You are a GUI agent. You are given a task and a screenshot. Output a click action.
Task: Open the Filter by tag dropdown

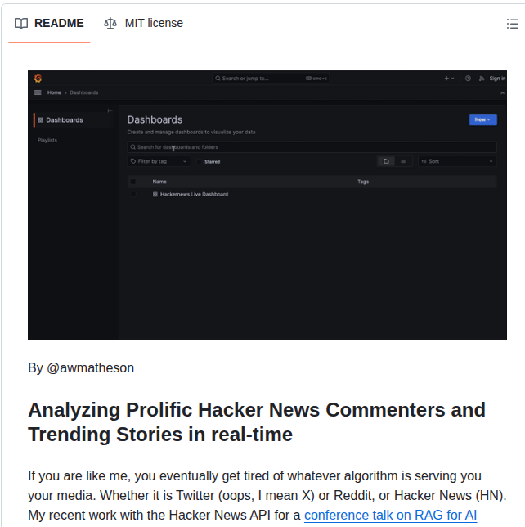pyautogui.click(x=159, y=161)
